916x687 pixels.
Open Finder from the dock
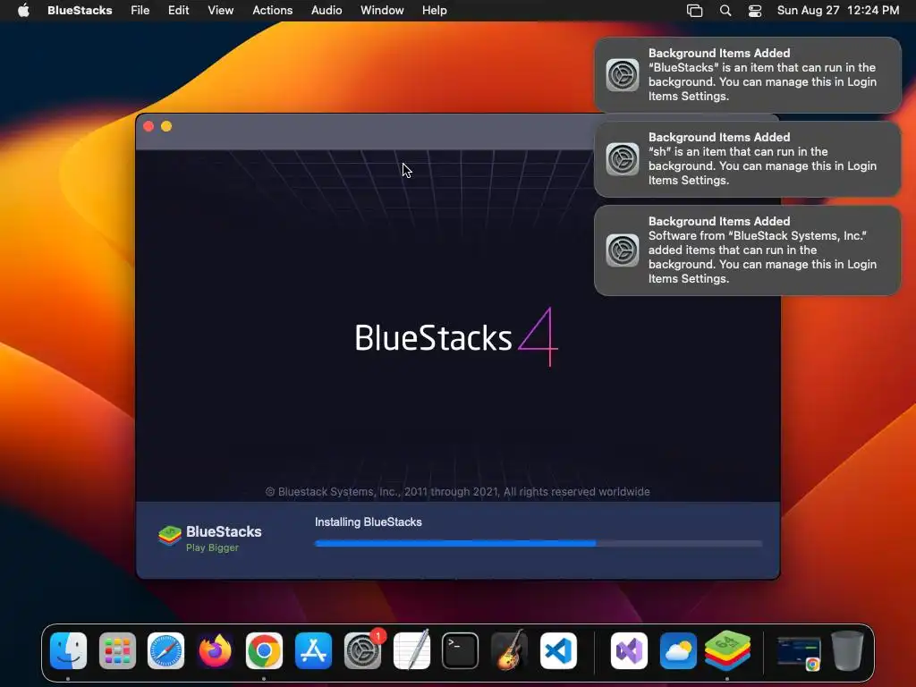tap(68, 650)
